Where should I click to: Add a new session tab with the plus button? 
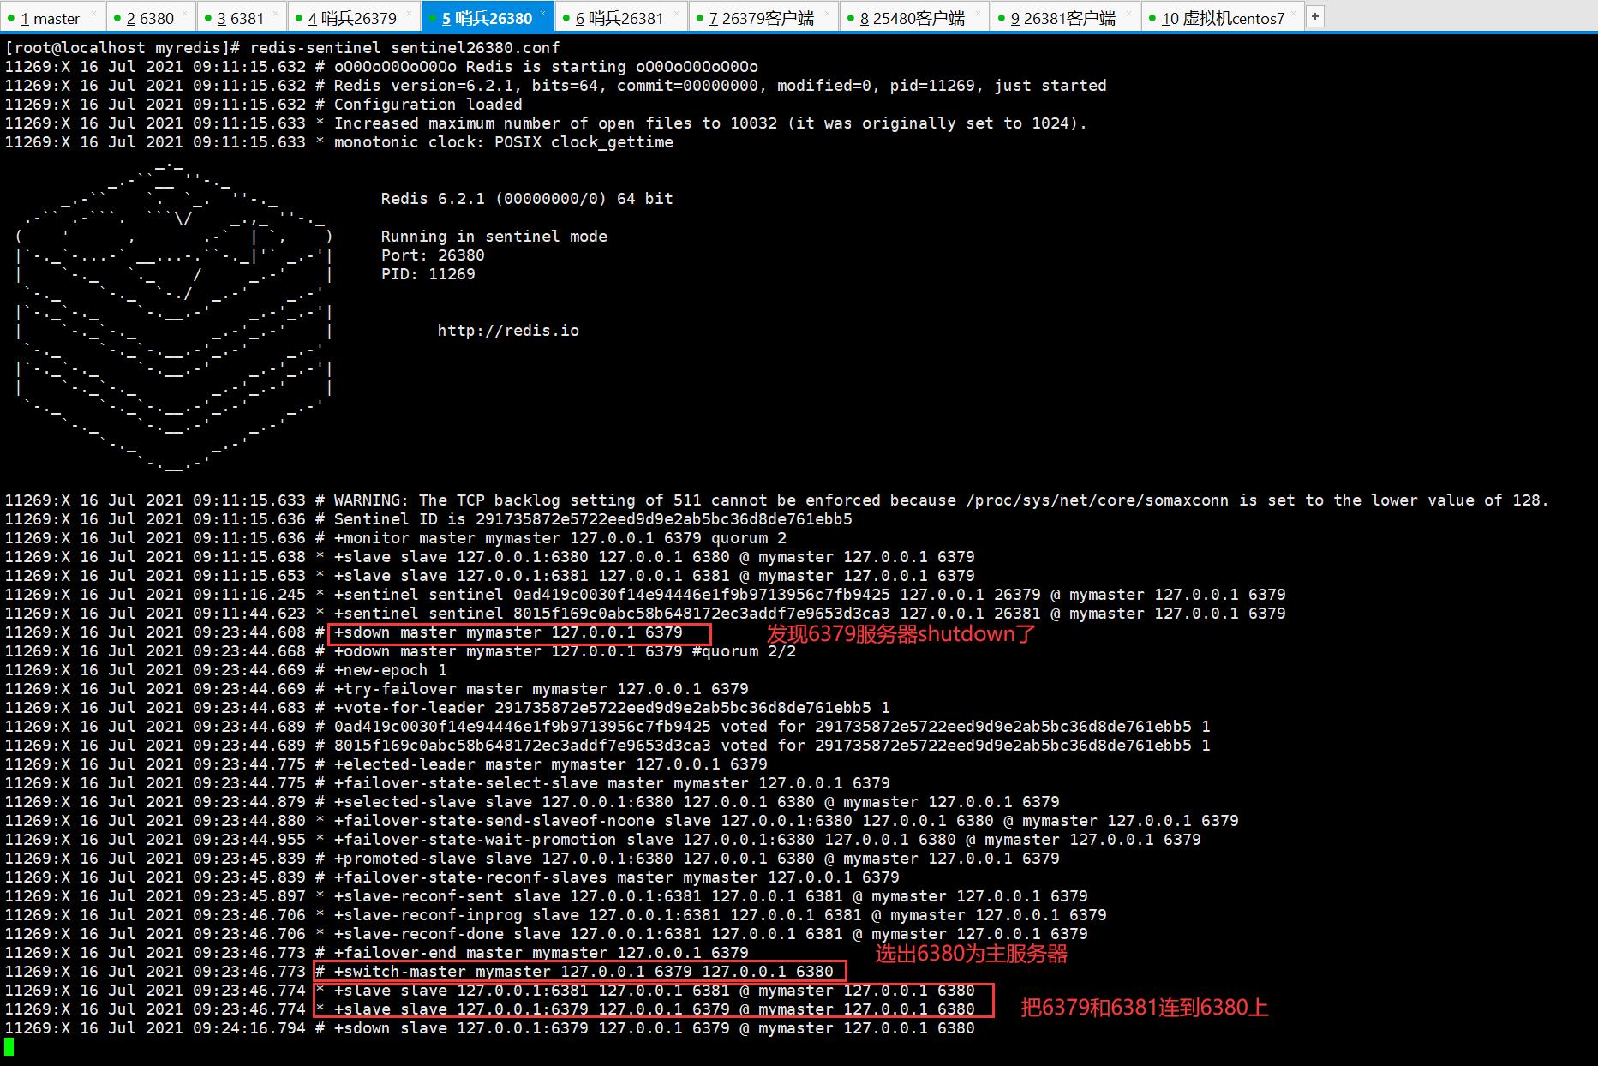(x=1315, y=16)
